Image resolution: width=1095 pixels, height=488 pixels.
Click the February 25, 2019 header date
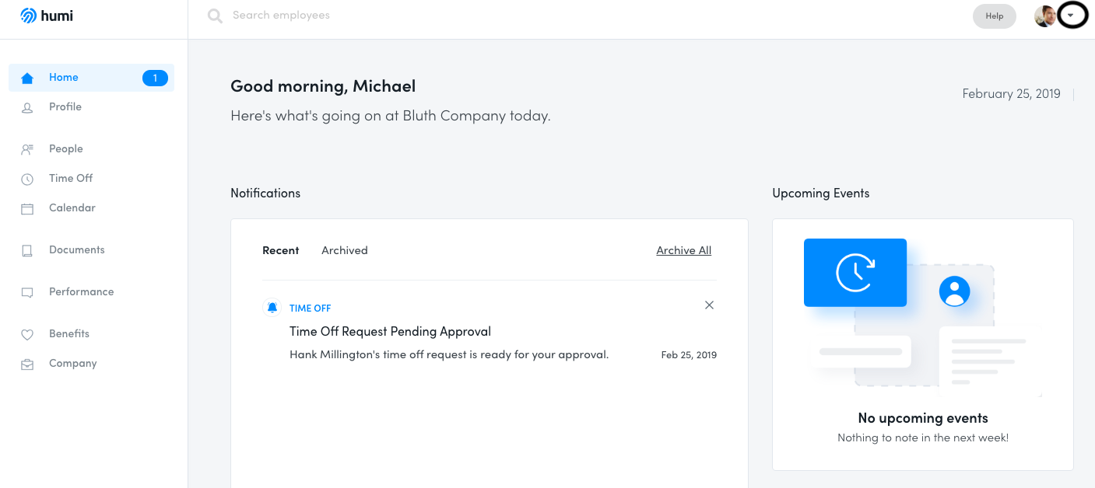1011,94
